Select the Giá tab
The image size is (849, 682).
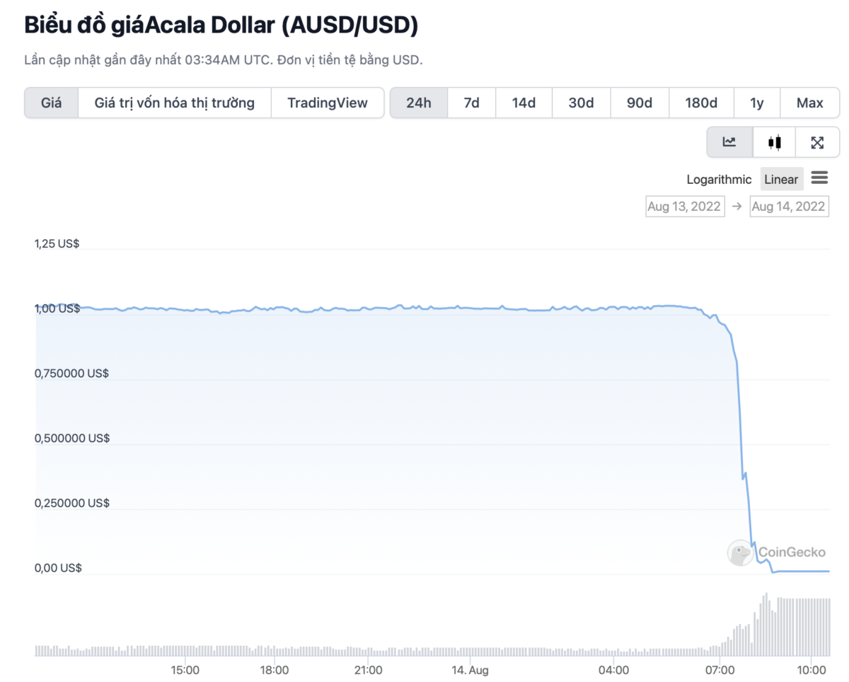pyautogui.click(x=52, y=103)
